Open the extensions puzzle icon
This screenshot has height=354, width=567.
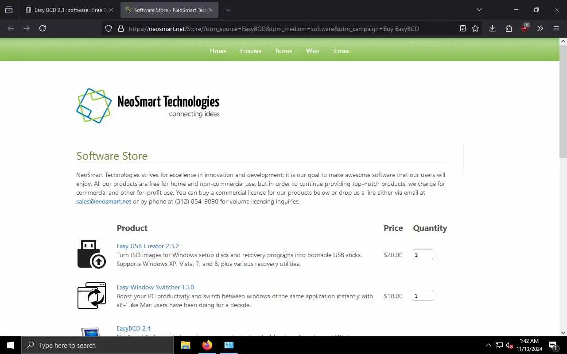point(509,28)
